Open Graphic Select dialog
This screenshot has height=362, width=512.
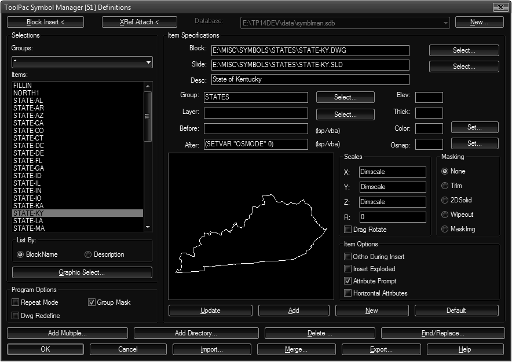(82, 272)
